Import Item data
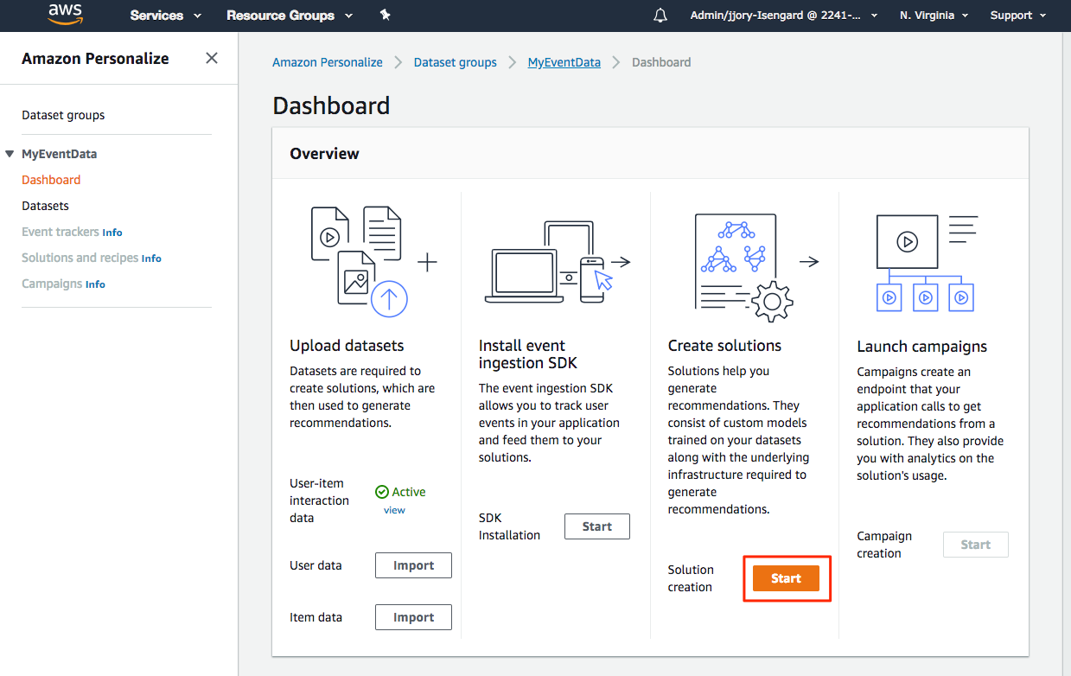 [413, 617]
